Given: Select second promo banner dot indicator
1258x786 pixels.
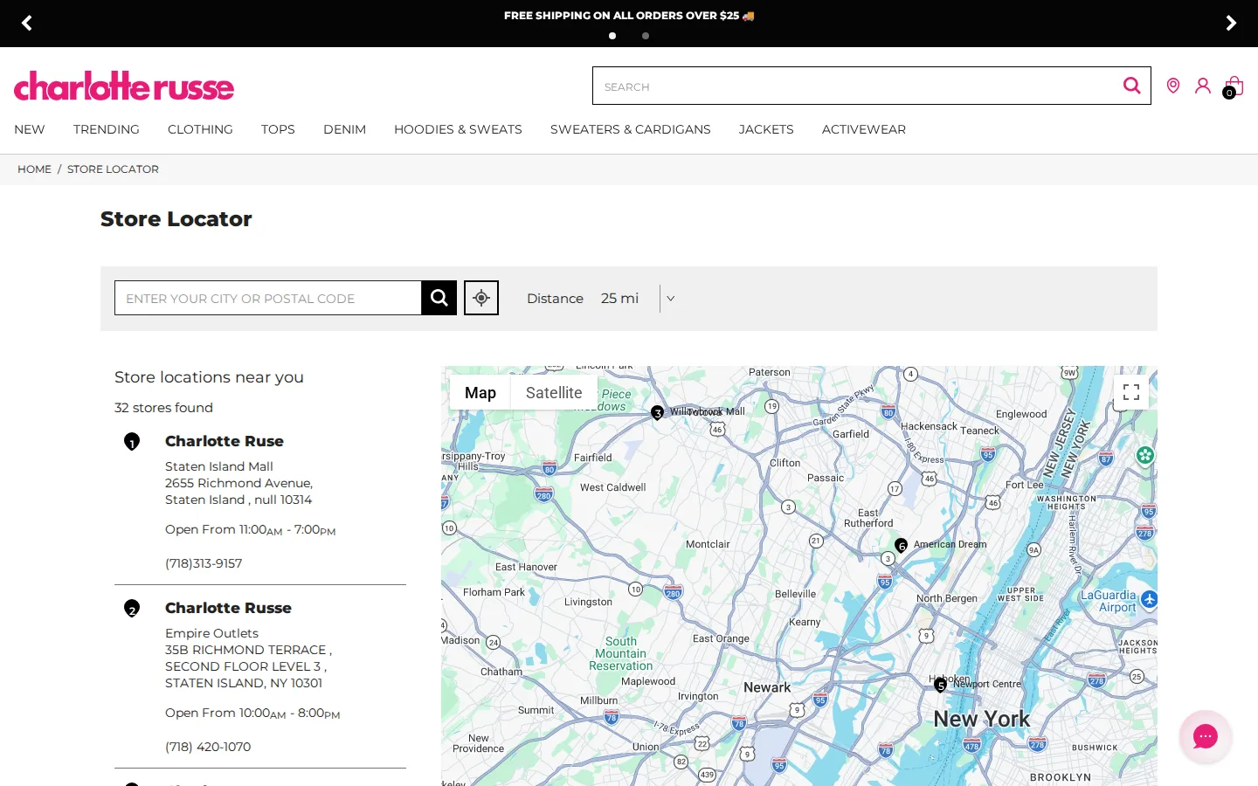Looking at the screenshot, I should pos(646,36).
